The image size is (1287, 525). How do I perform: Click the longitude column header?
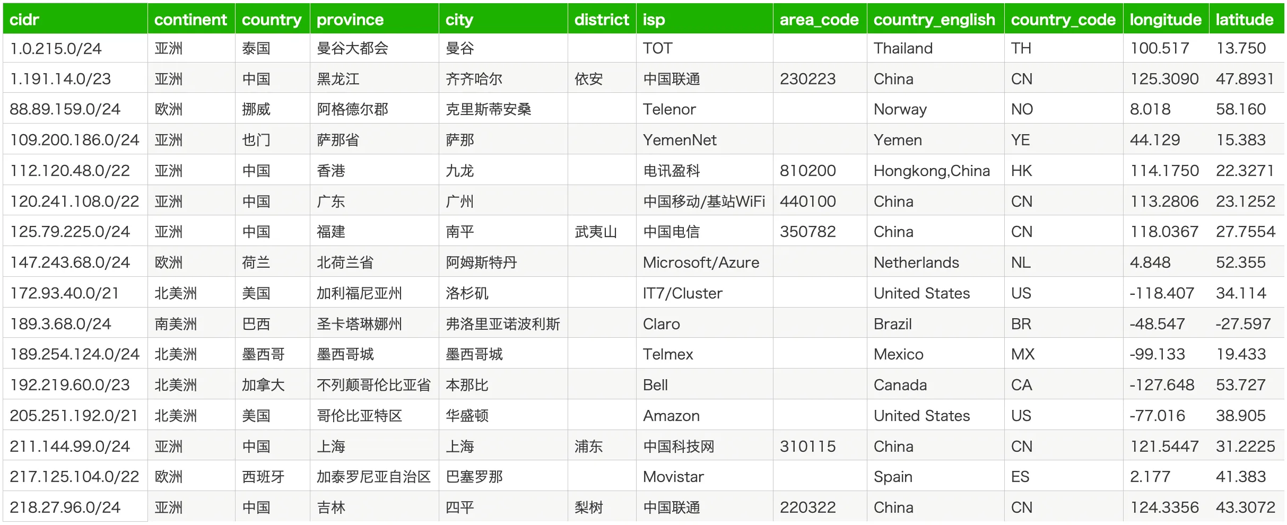pyautogui.click(x=1166, y=19)
